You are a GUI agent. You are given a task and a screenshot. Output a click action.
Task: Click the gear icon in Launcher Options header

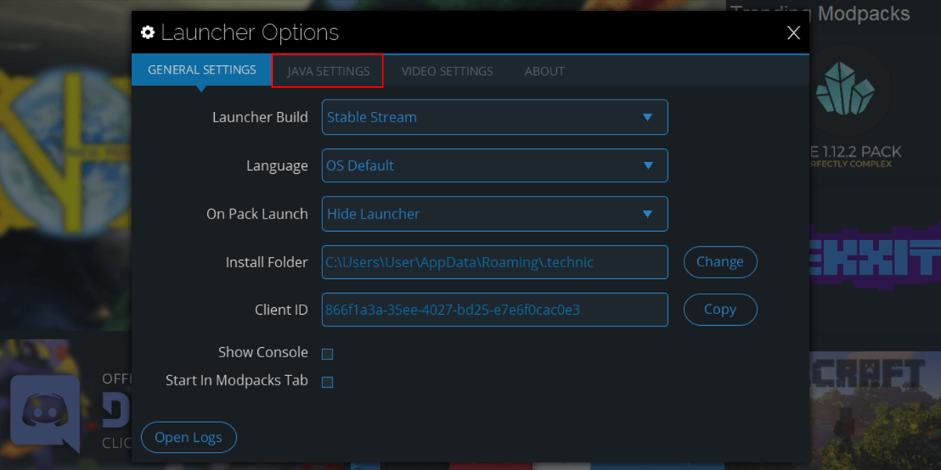pyautogui.click(x=147, y=32)
